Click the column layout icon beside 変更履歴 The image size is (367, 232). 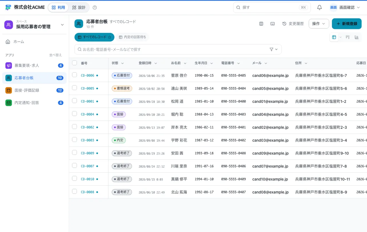click(x=261, y=24)
